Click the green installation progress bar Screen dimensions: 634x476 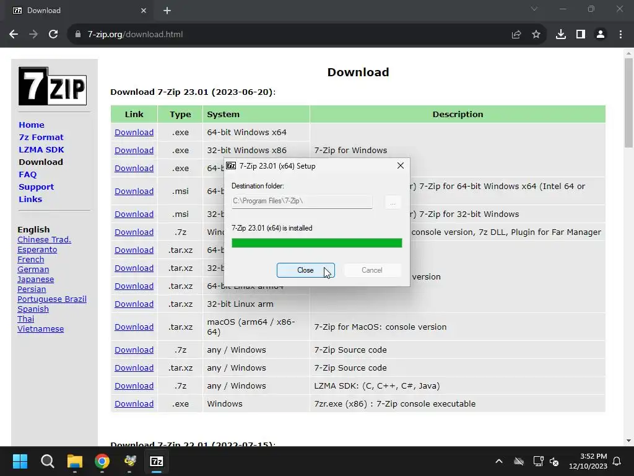coord(316,243)
